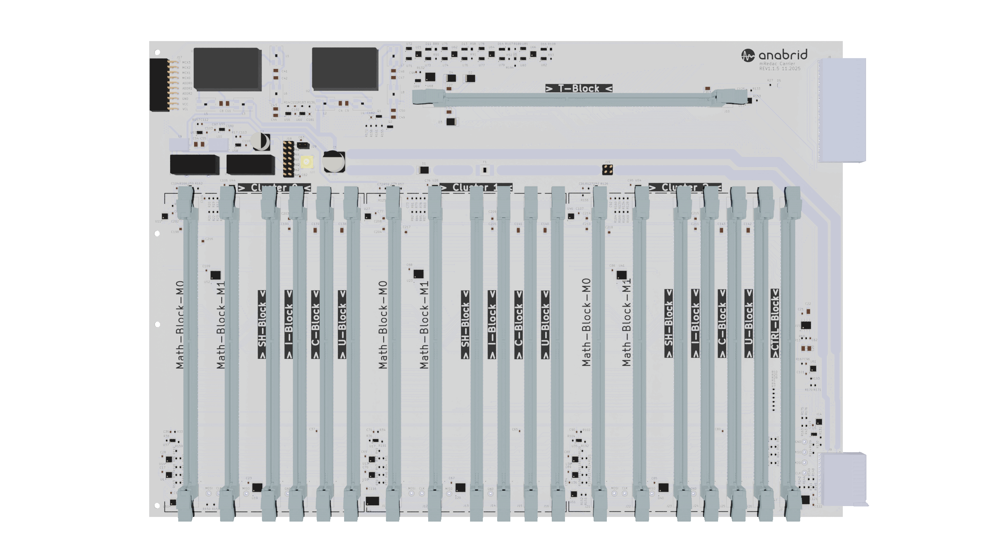Select the J29 two-pin jumper
Image resolution: width=992 pixels, height=558 pixels.
(303, 146)
